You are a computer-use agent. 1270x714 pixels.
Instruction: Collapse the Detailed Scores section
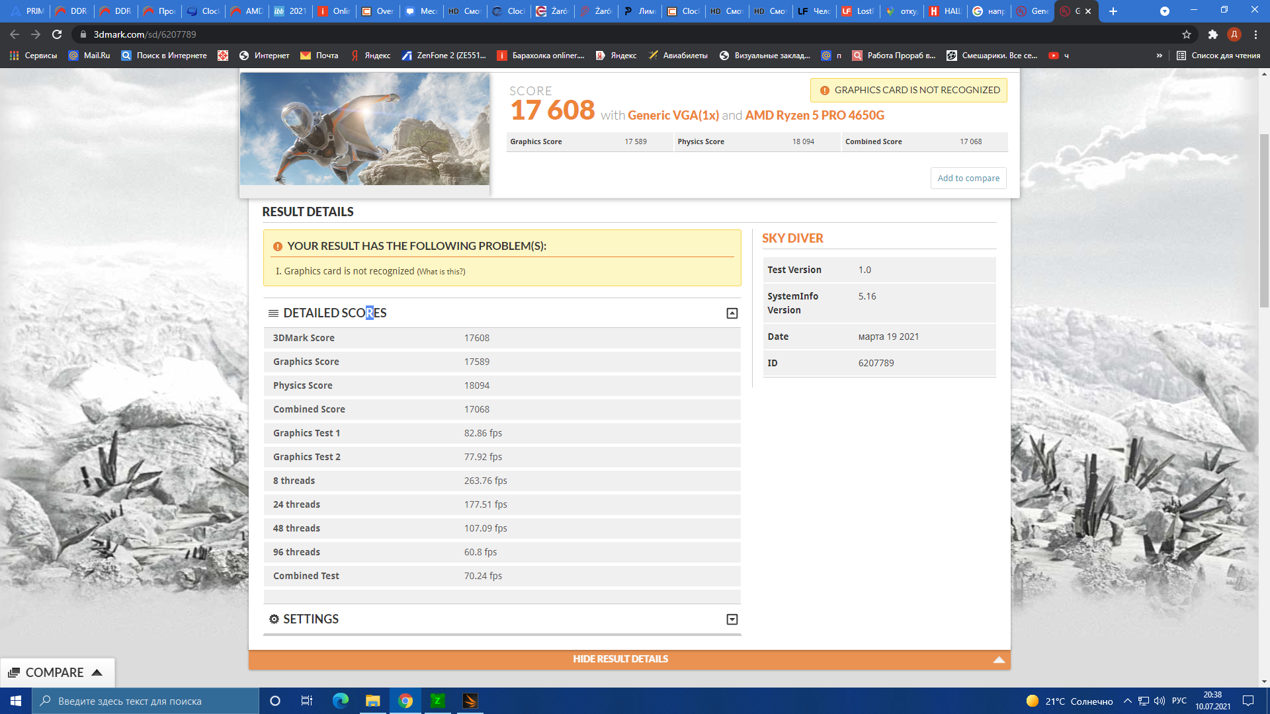(x=732, y=313)
